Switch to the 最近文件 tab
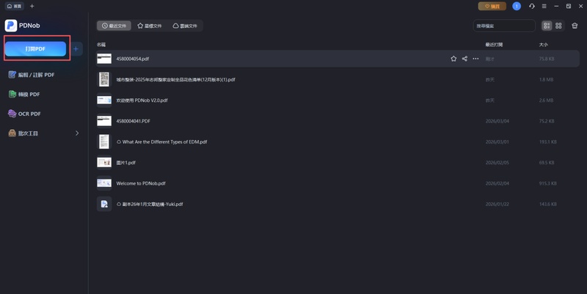Screen dimensions: 587x294 (114, 26)
